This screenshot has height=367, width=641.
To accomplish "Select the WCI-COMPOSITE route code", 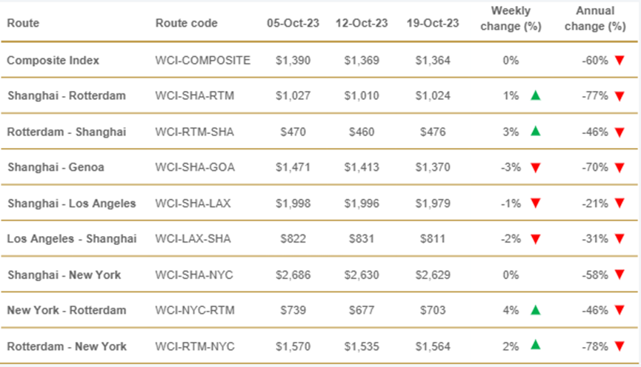I will [x=203, y=61].
